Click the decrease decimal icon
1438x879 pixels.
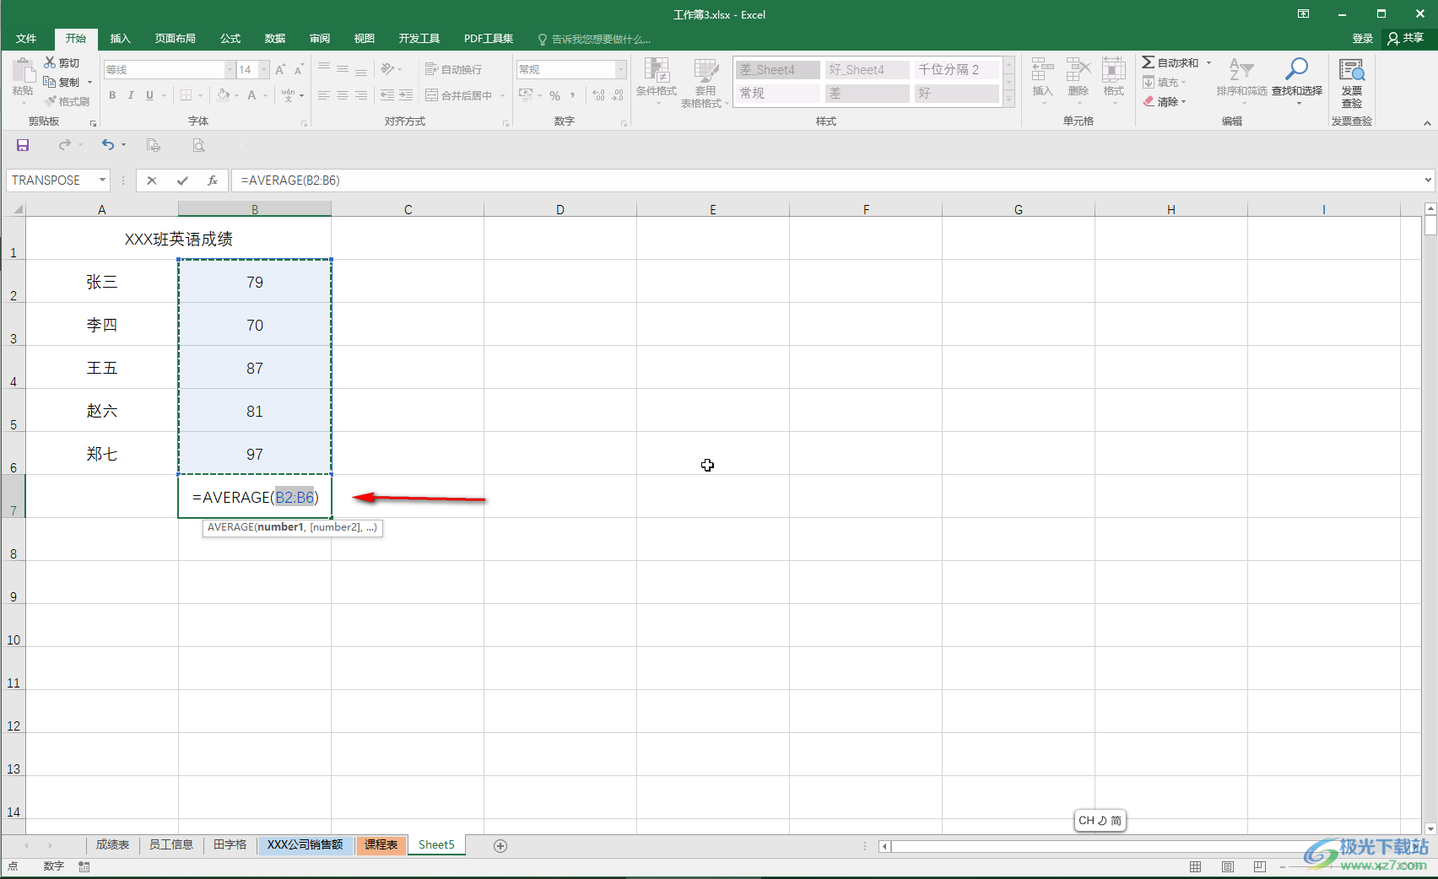pyautogui.click(x=618, y=95)
